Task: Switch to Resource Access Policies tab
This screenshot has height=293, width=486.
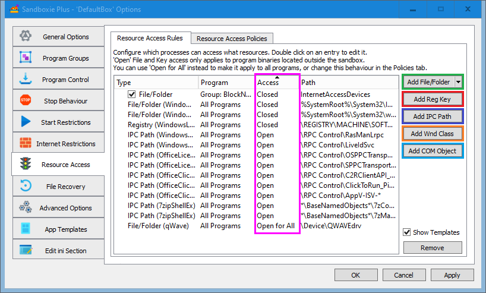Action: pos(232,39)
